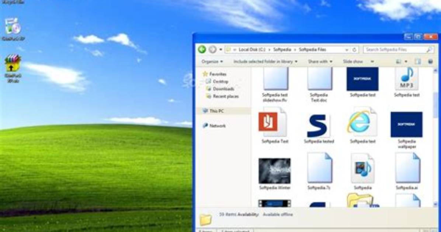
Task: Click the Available offline status text
Action: click(x=278, y=215)
